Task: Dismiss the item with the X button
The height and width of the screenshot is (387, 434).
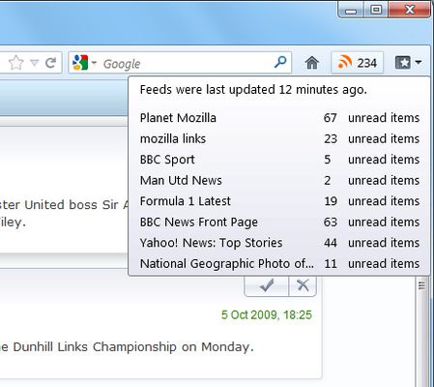Action: click(303, 285)
